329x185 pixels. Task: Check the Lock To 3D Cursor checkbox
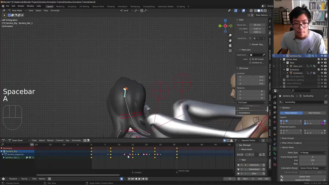[x=250, y=59]
